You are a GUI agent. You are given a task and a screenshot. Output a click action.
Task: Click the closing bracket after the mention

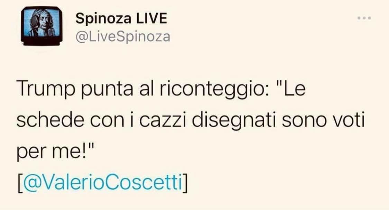point(185,183)
